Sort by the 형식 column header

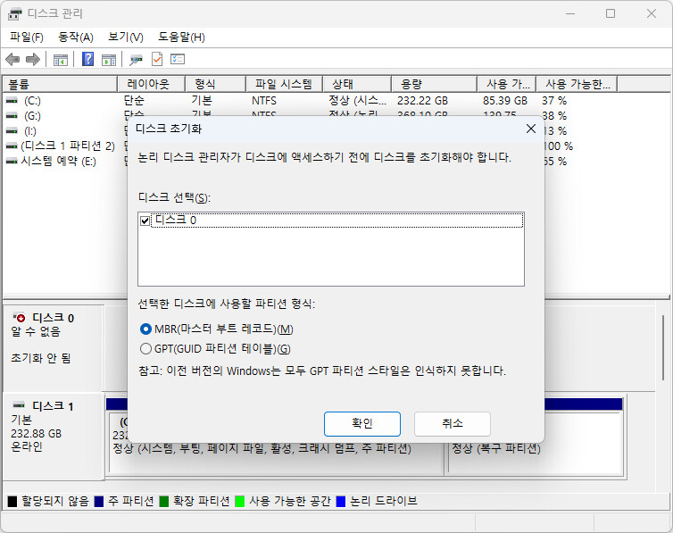point(215,84)
